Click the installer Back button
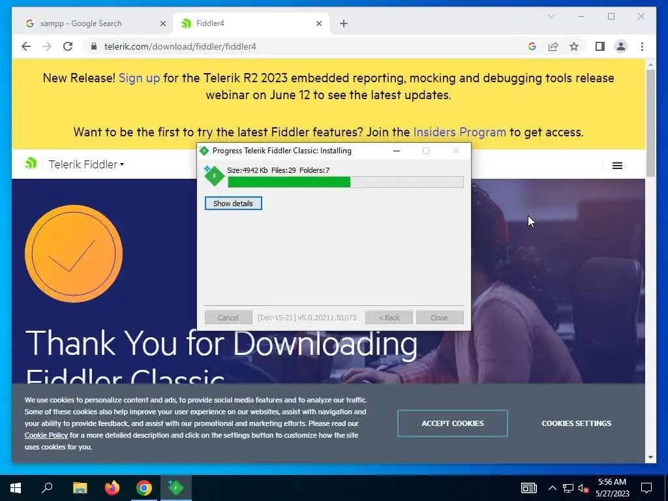 click(389, 318)
